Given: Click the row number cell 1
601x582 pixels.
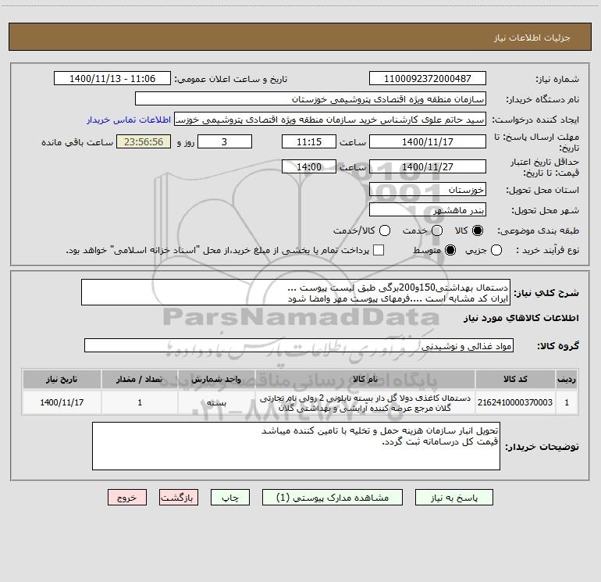Looking at the screenshot, I should click(x=567, y=402).
